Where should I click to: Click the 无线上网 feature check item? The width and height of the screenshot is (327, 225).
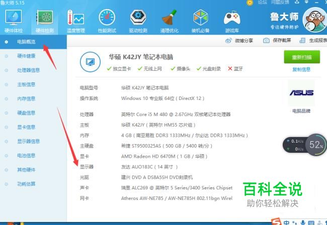pyautogui.click(x=150, y=69)
